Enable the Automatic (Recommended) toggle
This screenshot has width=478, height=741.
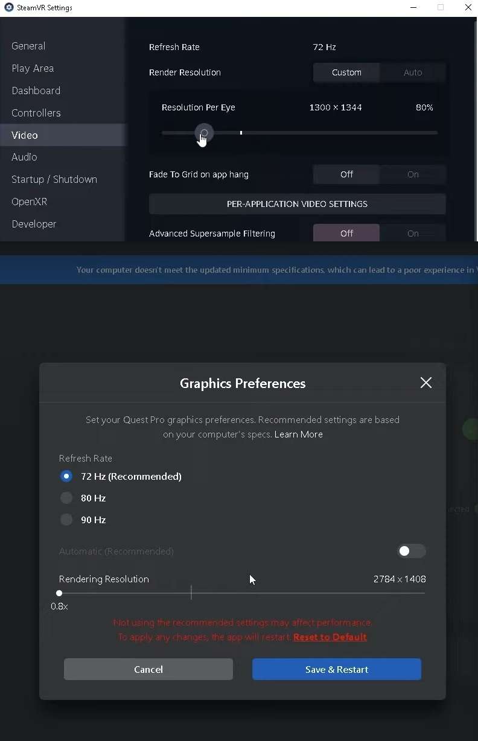[412, 551]
